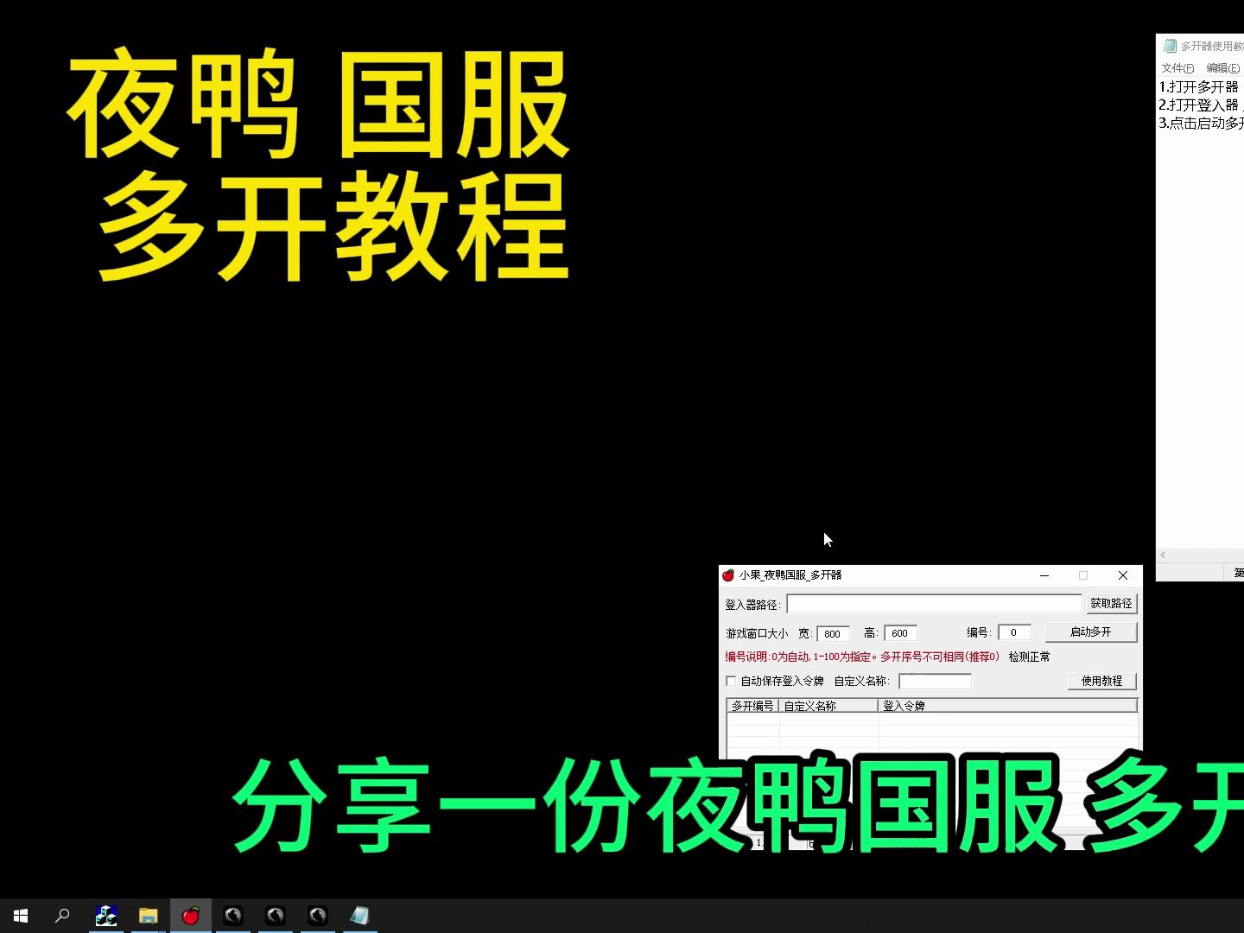
Task: Click line 2.打开登入器 in Notepad
Action: pos(1199,105)
